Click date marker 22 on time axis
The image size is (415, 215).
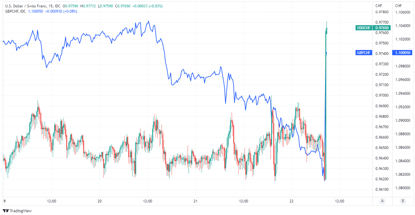click(291, 201)
